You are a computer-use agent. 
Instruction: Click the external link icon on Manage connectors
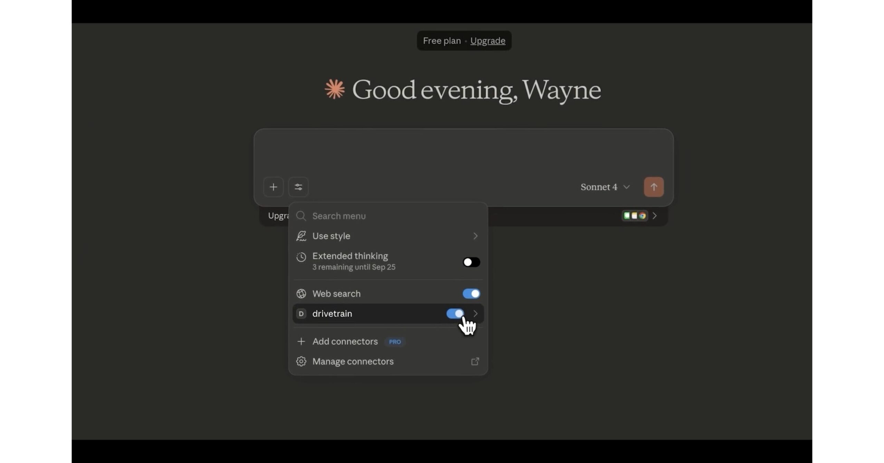coord(475,361)
